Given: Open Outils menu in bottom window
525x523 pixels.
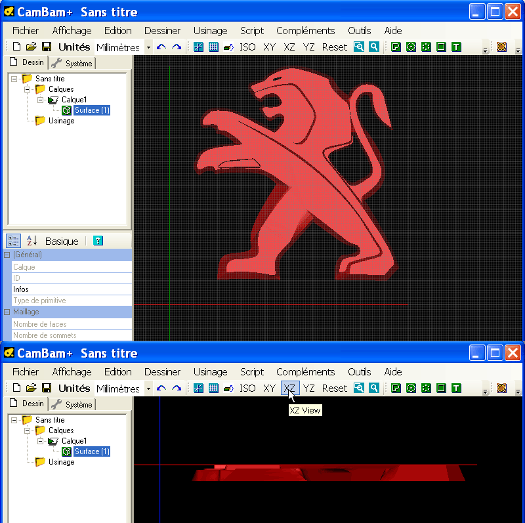Looking at the screenshot, I should (359, 372).
